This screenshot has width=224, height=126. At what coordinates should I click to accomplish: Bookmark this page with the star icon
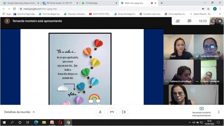[x=208, y=9]
